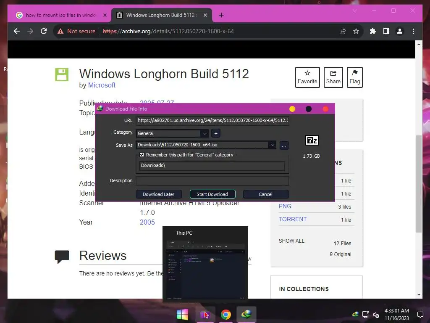
Task: Open the IDM tray icon
Action: pos(355,315)
